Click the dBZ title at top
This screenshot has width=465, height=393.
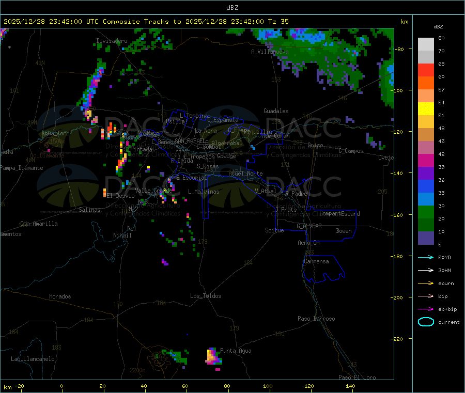point(232,7)
